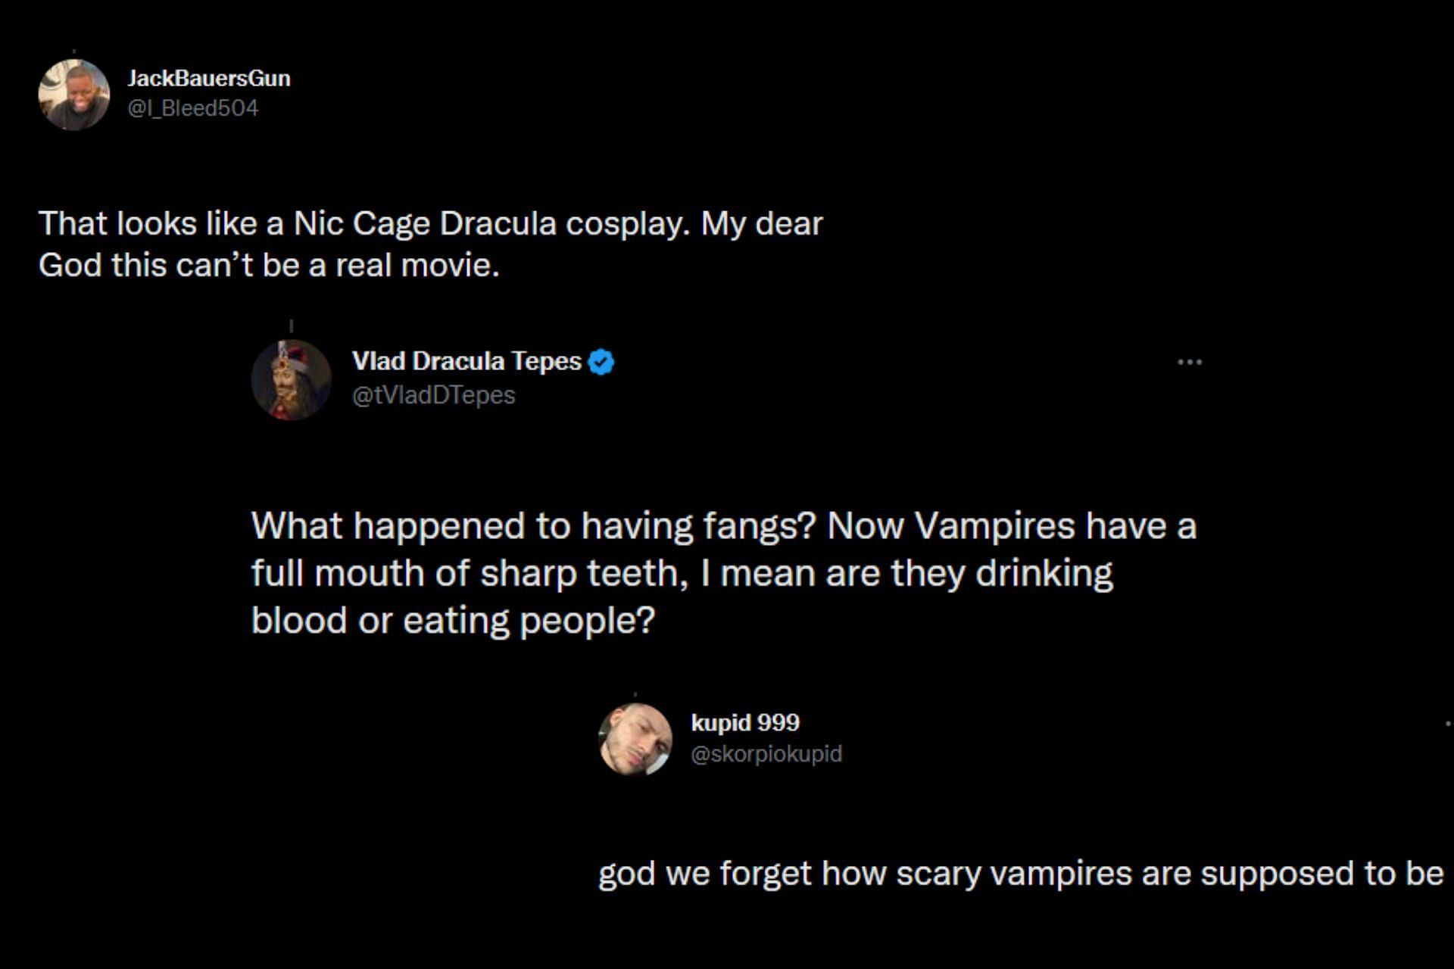Open the three-dot menu on Vlad's tweet
The width and height of the screenshot is (1454, 969).
coord(1190,363)
